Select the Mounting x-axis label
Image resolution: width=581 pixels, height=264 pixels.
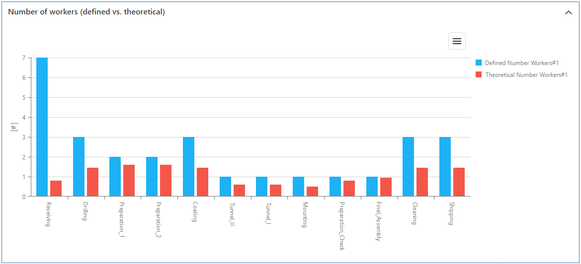click(305, 214)
